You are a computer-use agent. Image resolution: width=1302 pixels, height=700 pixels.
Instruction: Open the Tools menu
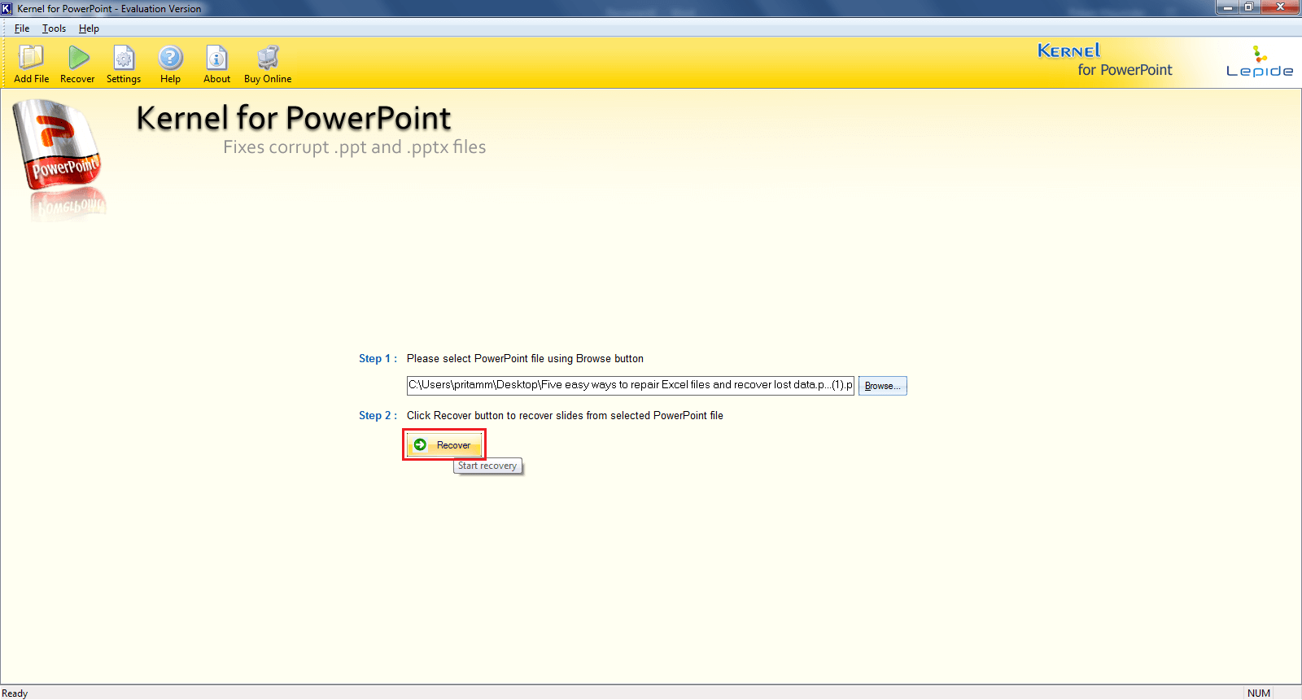click(x=55, y=28)
